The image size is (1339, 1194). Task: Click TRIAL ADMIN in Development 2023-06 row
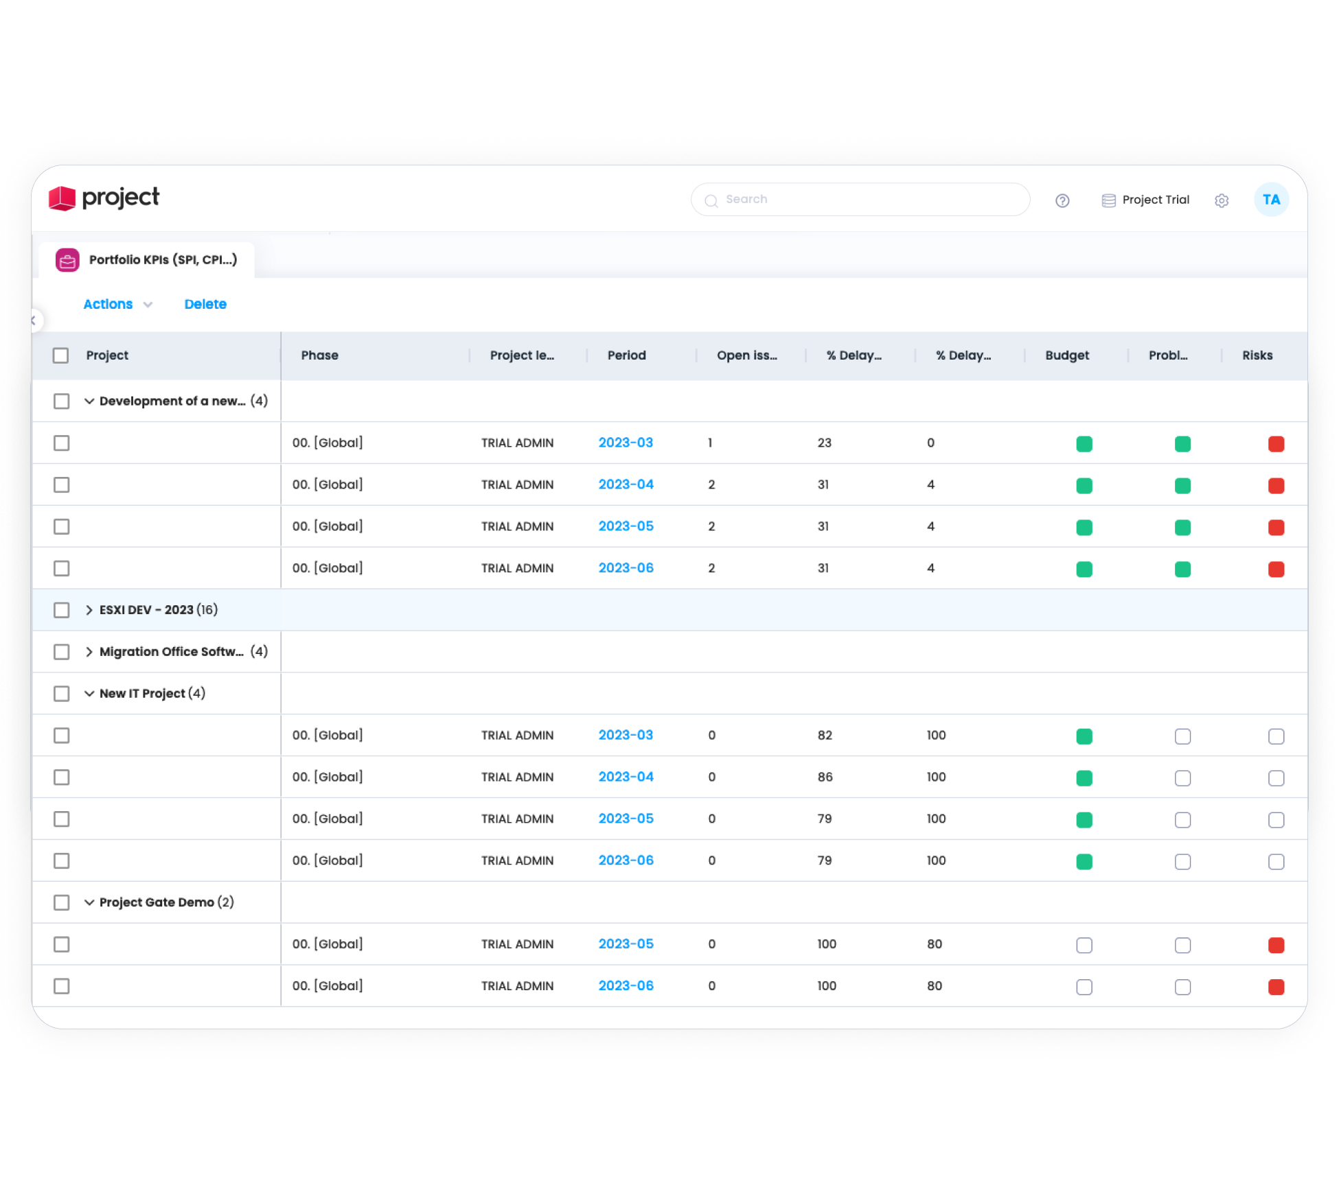(517, 568)
